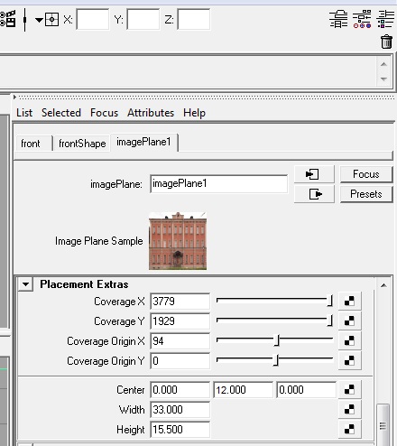Select the imagePlane1 tab
Image resolution: width=397 pixels, height=446 pixels.
144,142
